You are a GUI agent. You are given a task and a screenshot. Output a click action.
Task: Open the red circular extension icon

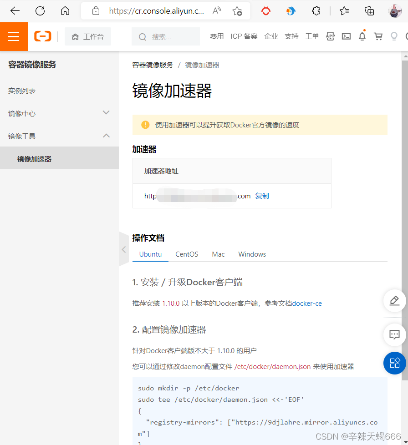click(266, 11)
